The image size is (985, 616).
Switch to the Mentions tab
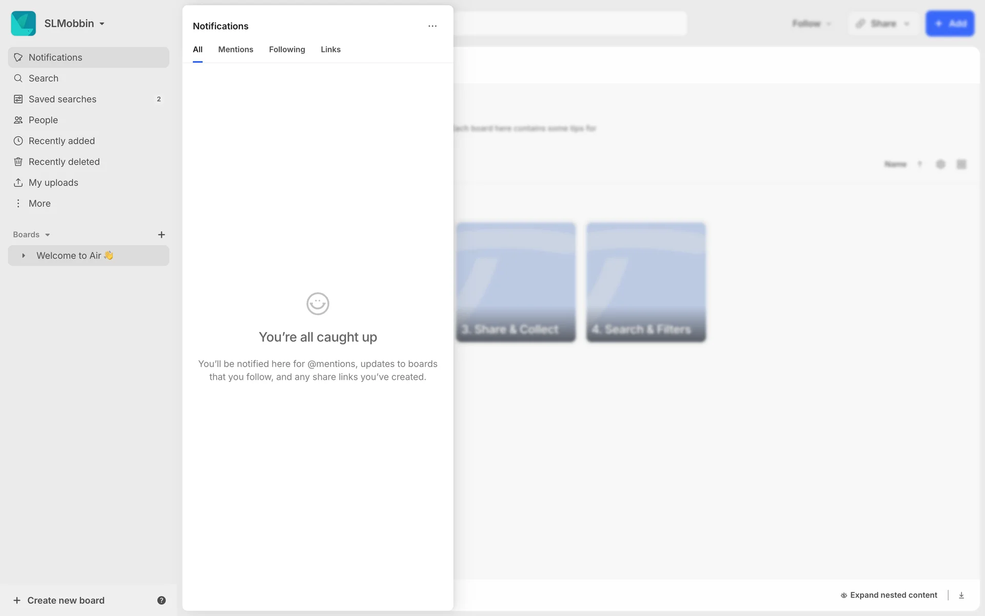pyautogui.click(x=235, y=50)
